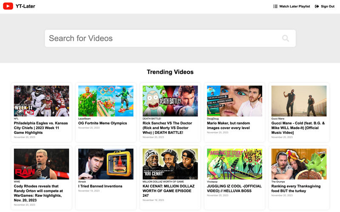
Task: Click the 'DEATH BATTLE!' channel name
Action: [152, 118]
